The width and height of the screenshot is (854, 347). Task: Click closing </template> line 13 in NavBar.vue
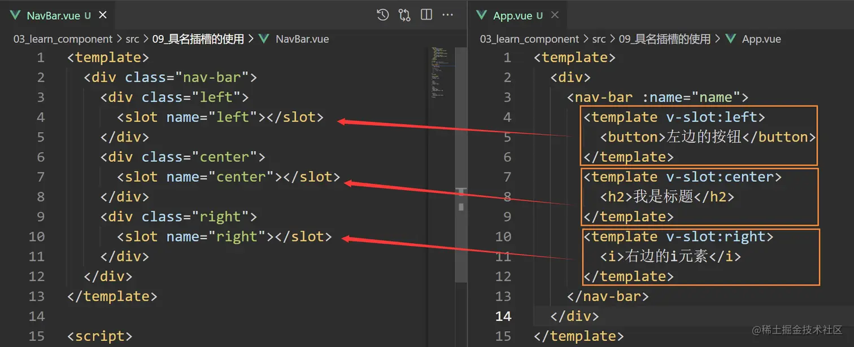click(112, 296)
